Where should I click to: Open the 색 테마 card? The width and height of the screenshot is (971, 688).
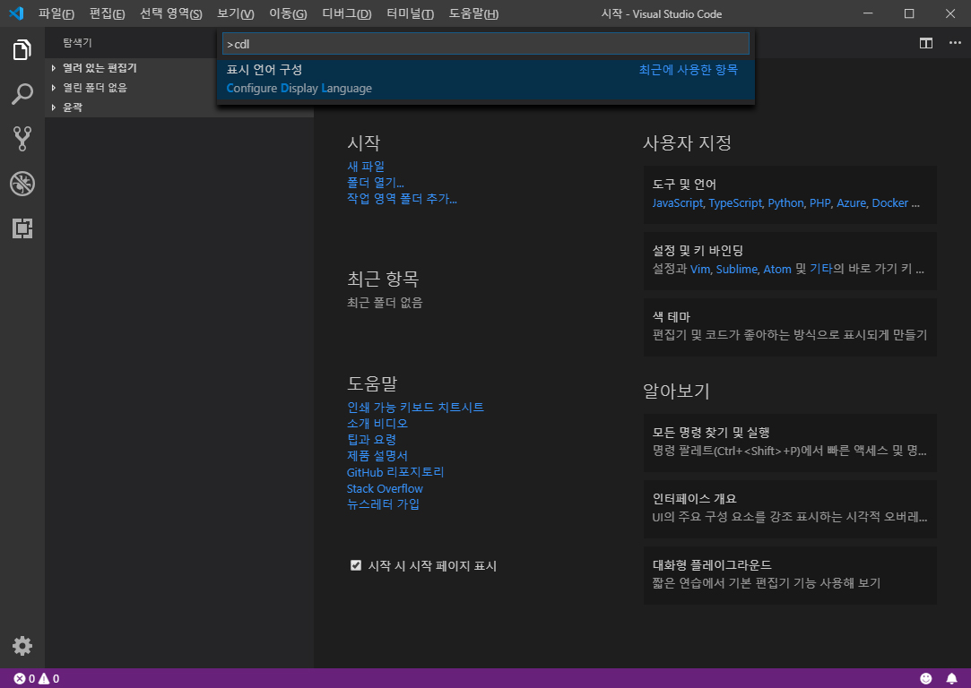click(x=790, y=327)
